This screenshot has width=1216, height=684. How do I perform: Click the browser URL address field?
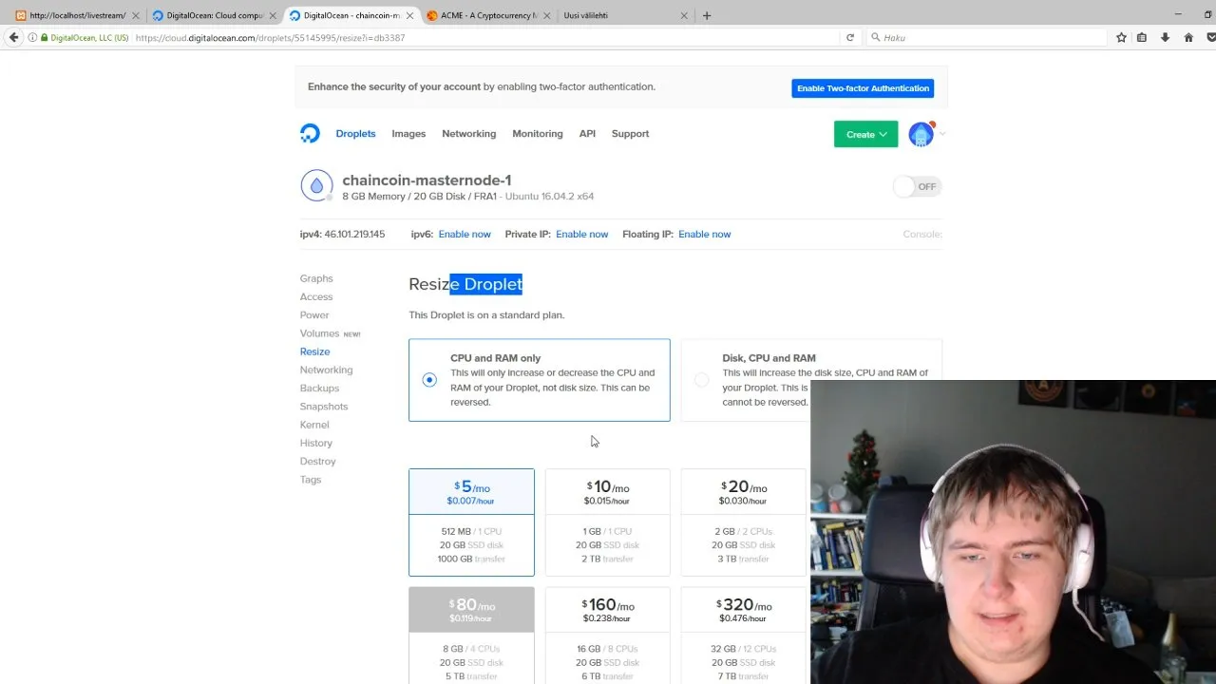[x=484, y=37]
